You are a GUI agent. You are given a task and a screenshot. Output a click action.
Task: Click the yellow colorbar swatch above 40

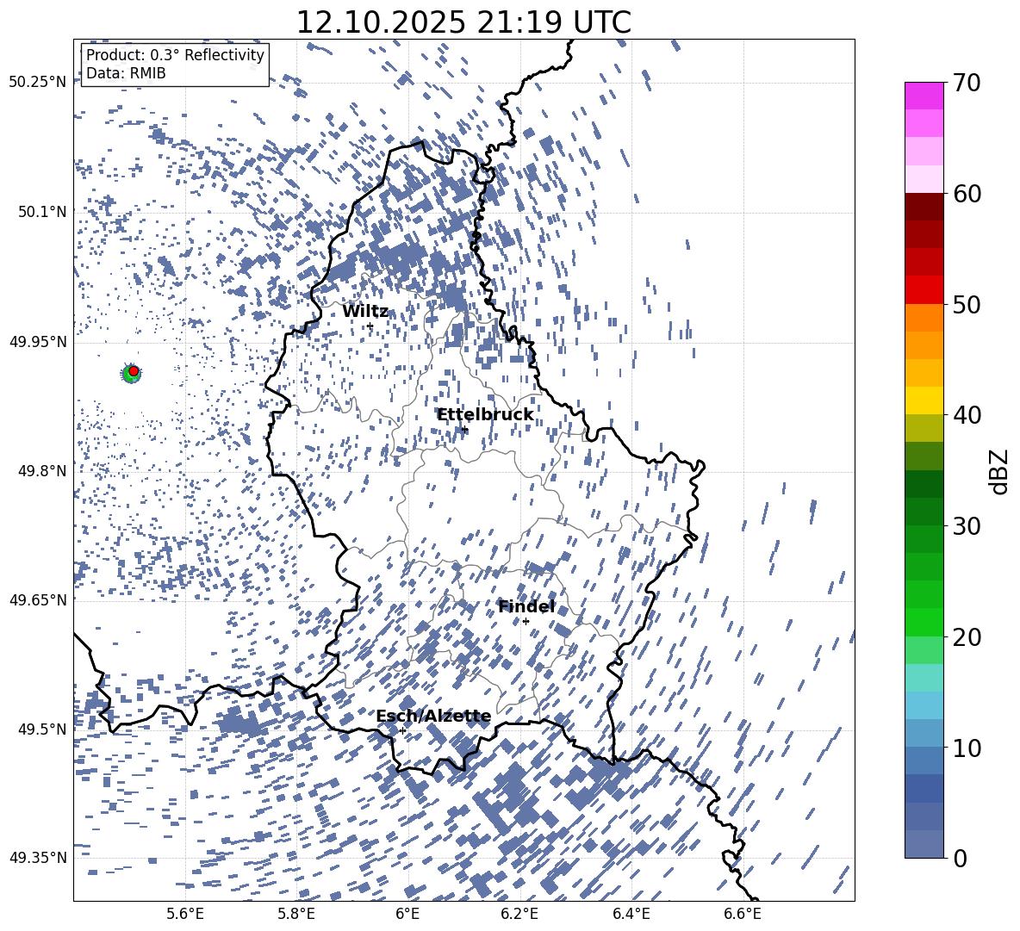[924, 400]
